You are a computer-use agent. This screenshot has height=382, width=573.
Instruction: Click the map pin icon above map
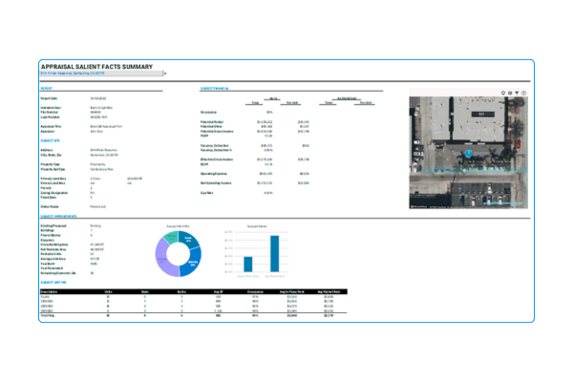point(503,93)
